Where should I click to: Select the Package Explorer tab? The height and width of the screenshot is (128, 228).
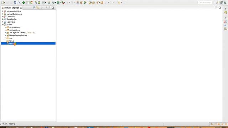pyautogui.click(x=12, y=8)
